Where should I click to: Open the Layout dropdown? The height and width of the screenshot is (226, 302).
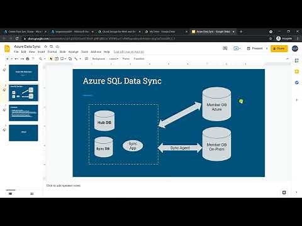click(x=114, y=59)
